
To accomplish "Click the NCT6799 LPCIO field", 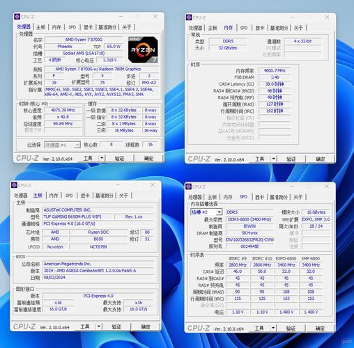I will [x=98, y=246].
